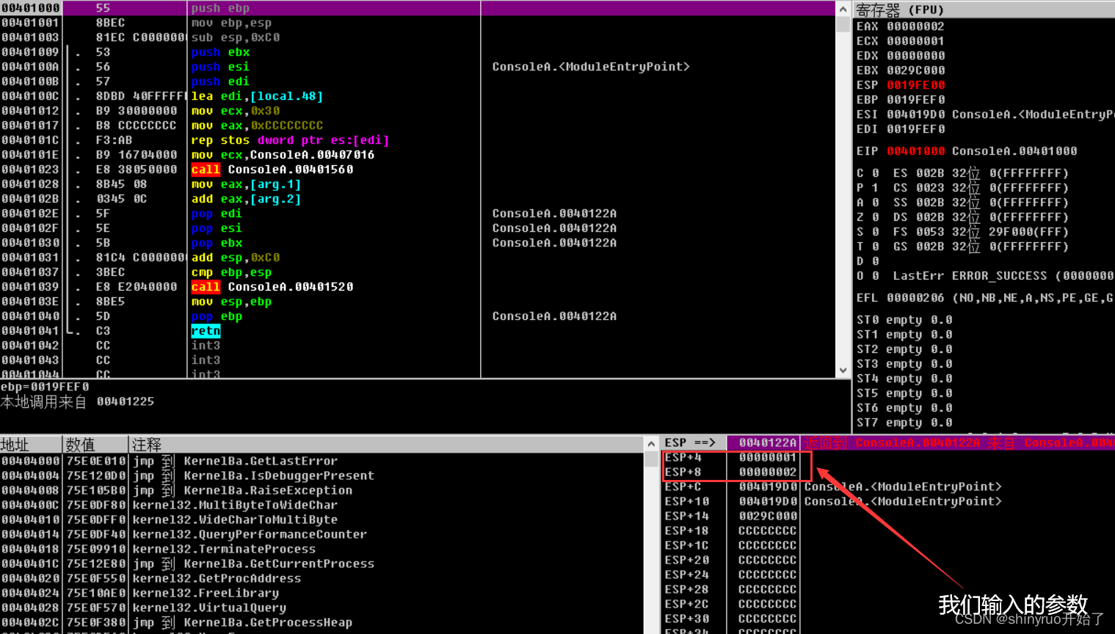
Task: Toggle the O overflow flag value
Action: coord(875,276)
